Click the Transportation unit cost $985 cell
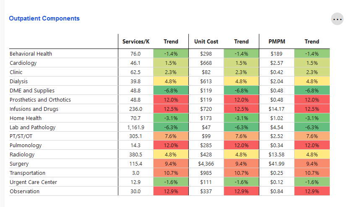This screenshot has width=352, height=207. coord(206,173)
